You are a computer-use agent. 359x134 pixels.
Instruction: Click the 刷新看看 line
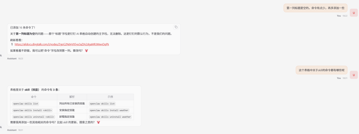click(x=17, y=40)
